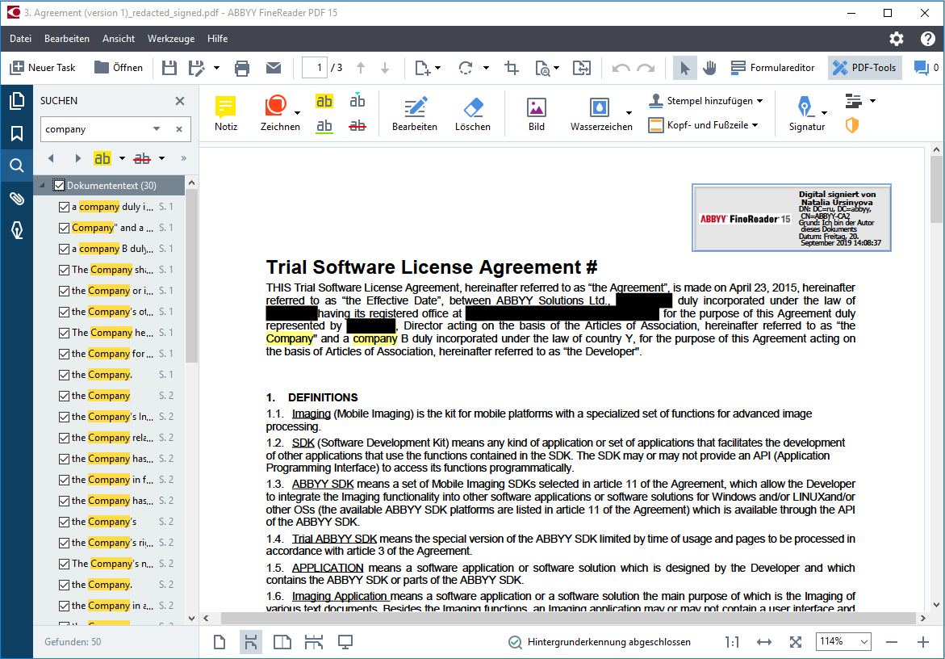Clear the company search text
The image size is (945, 659).
[x=179, y=129]
